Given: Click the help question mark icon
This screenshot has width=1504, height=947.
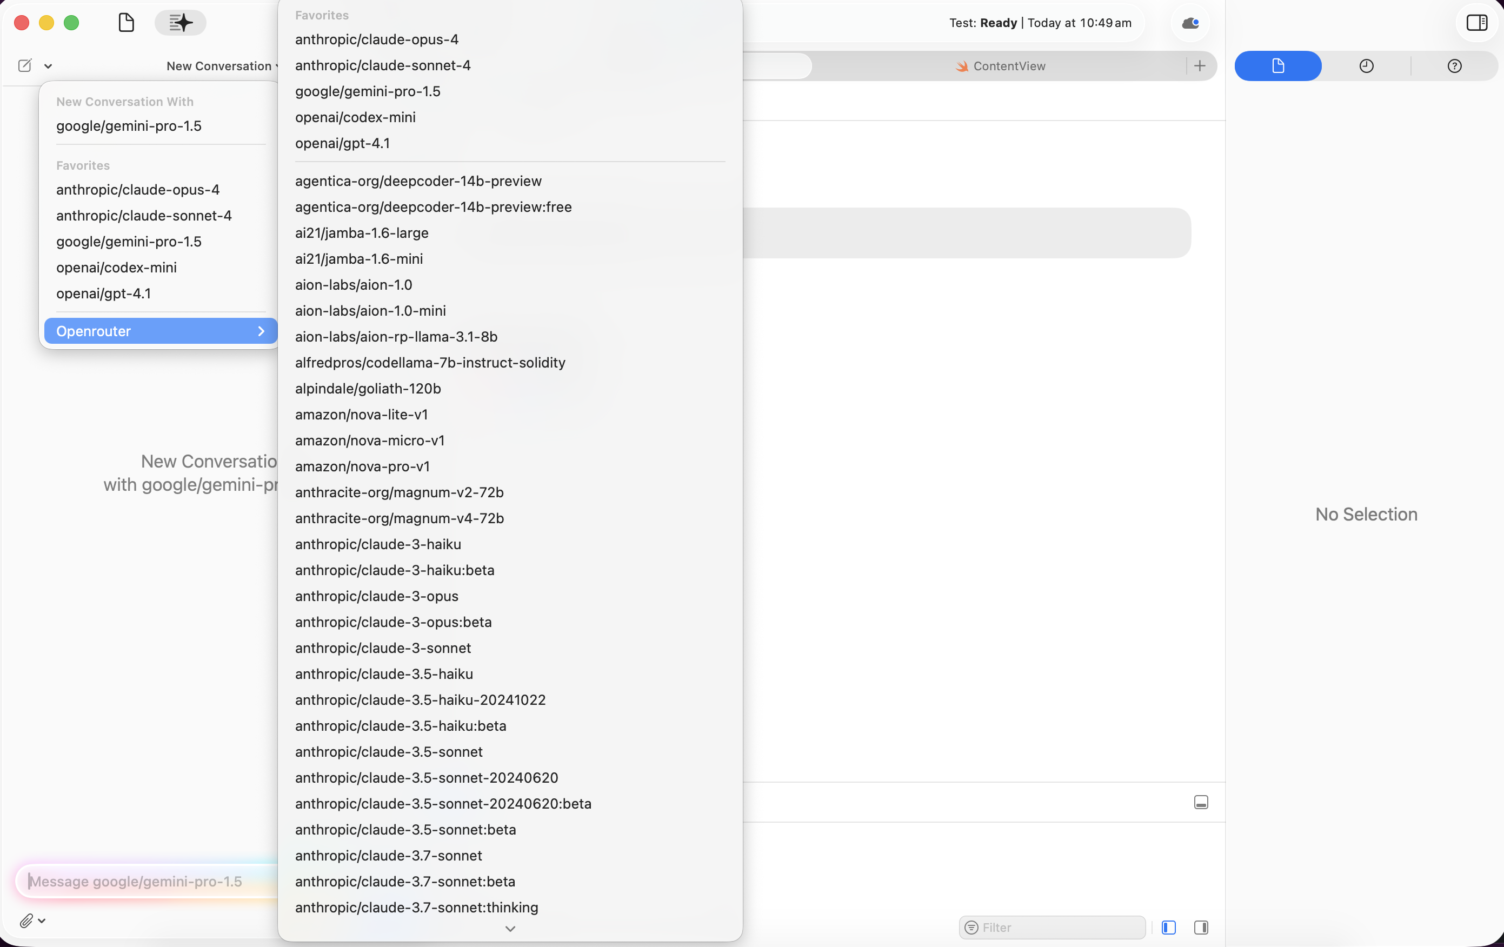Looking at the screenshot, I should pos(1456,66).
